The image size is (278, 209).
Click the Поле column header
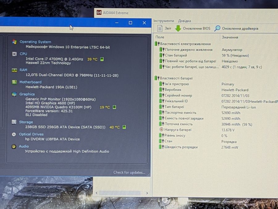(160, 37)
